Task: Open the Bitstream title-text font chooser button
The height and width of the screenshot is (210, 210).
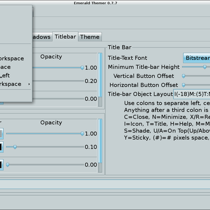Action: 197,58
